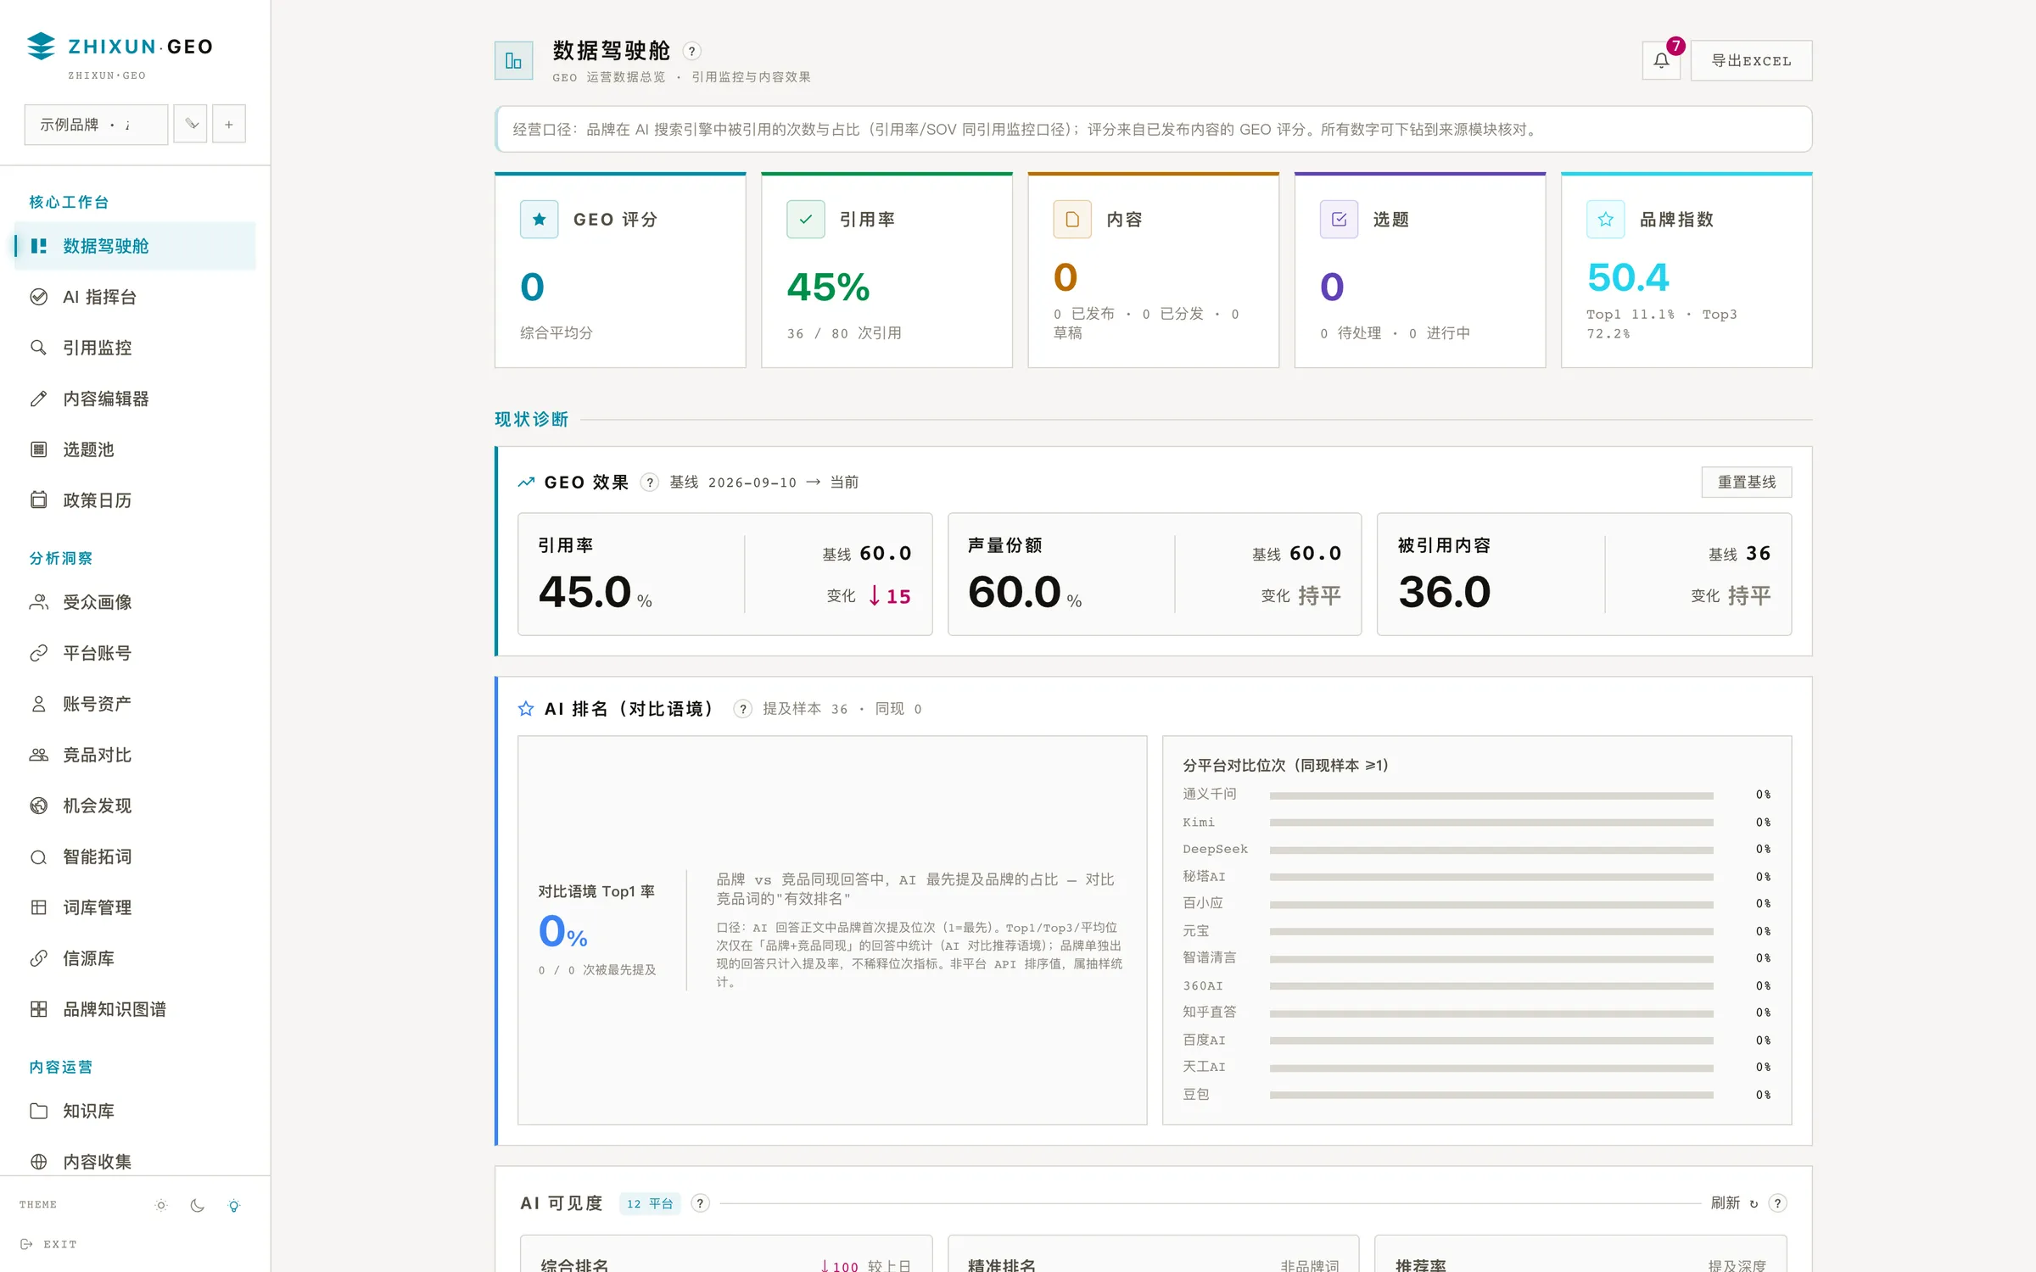Click the 50.4 brand index value
The width and height of the screenshot is (2036, 1272).
pyautogui.click(x=1628, y=277)
